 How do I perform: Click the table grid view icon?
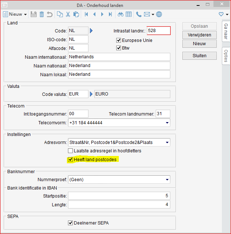point(129,14)
